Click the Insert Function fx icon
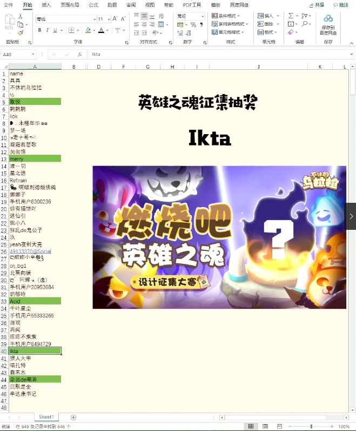Screen dimensions: 356x431 tap(79, 55)
